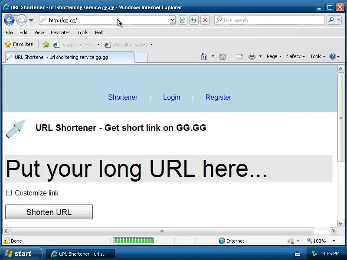Open the Page command dropdown
347x260 pixels.
[274, 56]
